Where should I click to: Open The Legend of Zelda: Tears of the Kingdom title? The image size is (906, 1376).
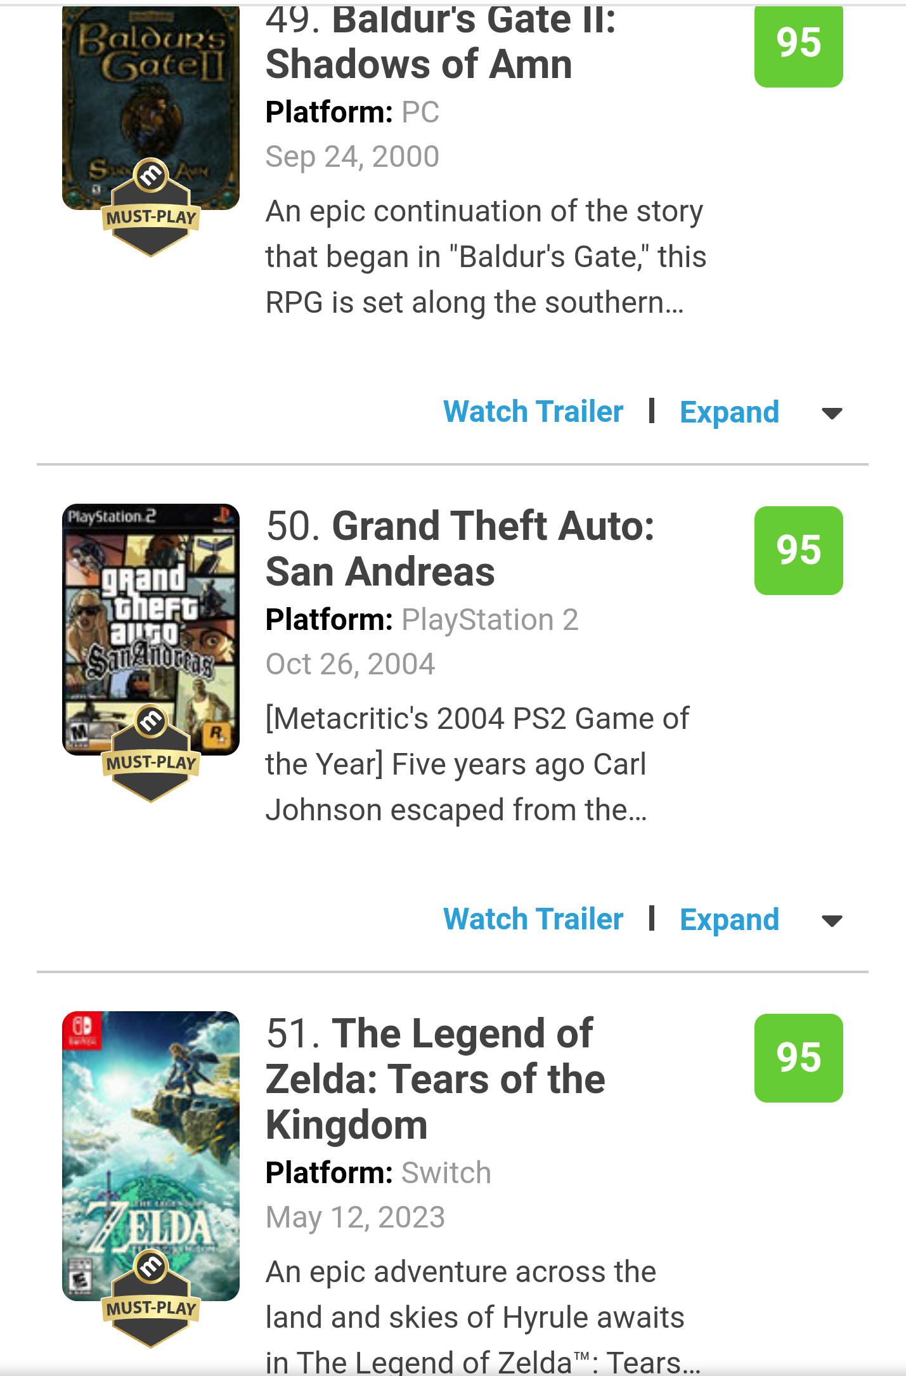[436, 1079]
